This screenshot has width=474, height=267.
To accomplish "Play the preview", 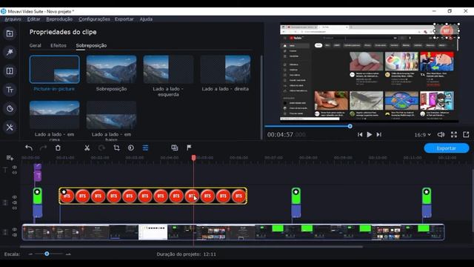I will coord(369,134).
